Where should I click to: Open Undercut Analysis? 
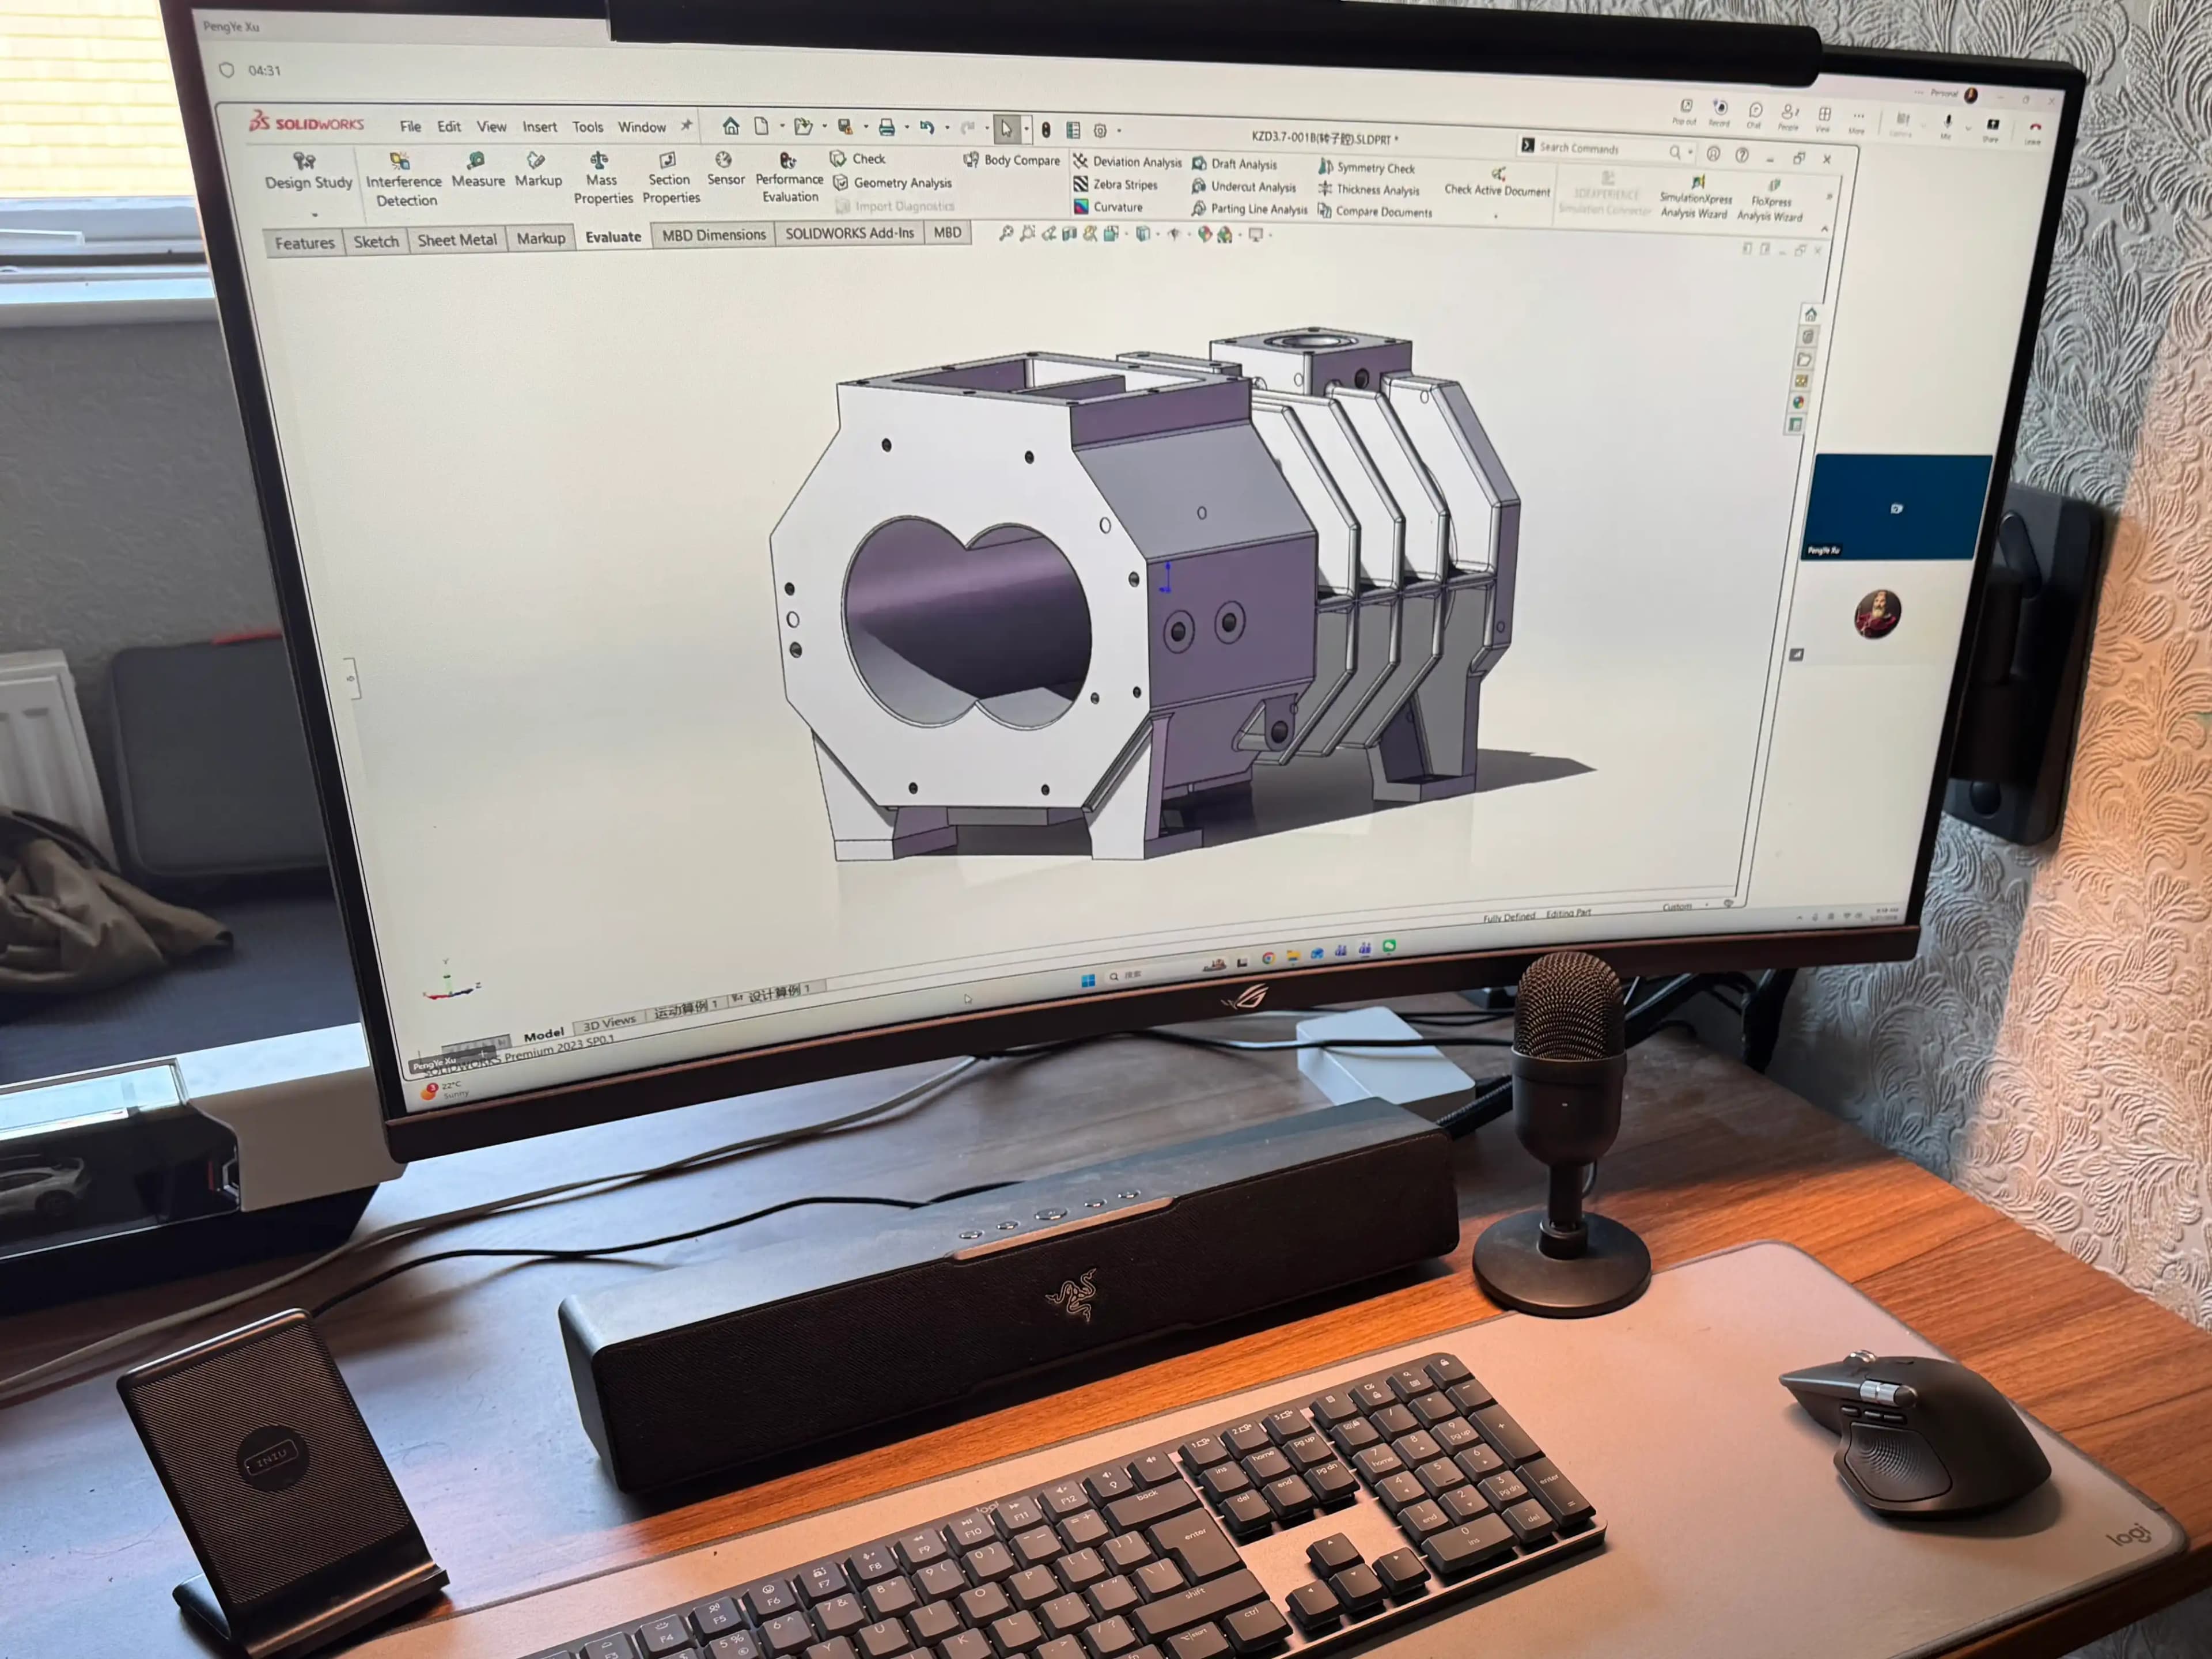click(x=1243, y=187)
